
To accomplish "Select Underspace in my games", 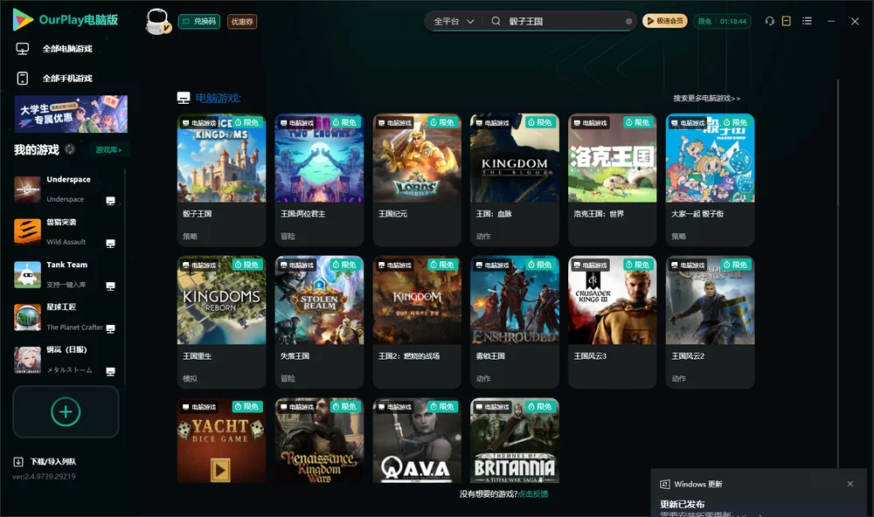I will coord(66,189).
